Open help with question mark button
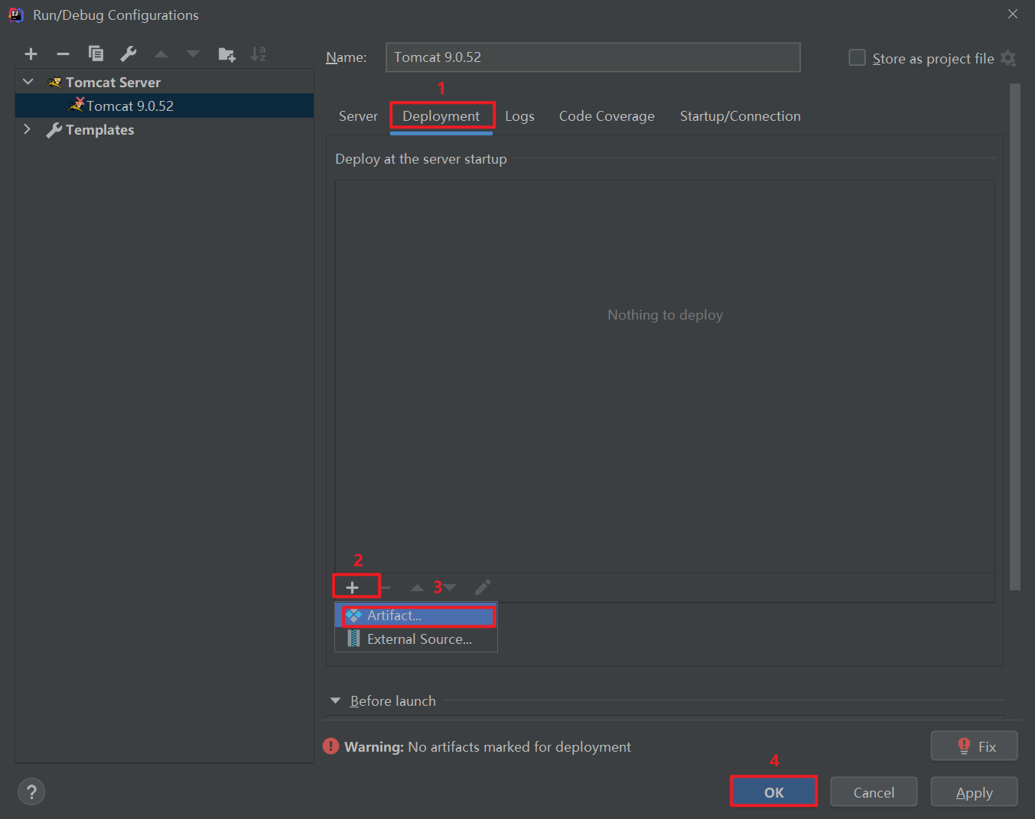 31,791
